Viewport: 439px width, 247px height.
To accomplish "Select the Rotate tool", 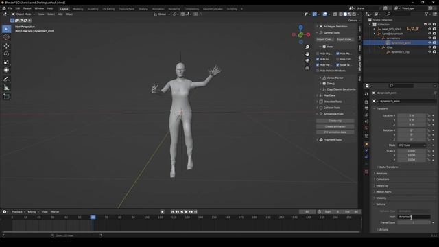I will coord(6,54).
